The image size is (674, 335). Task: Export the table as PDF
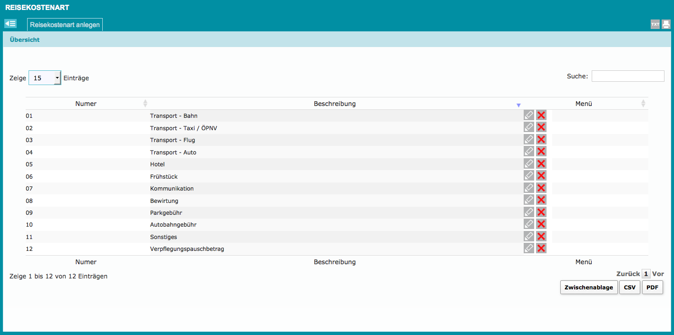click(652, 287)
